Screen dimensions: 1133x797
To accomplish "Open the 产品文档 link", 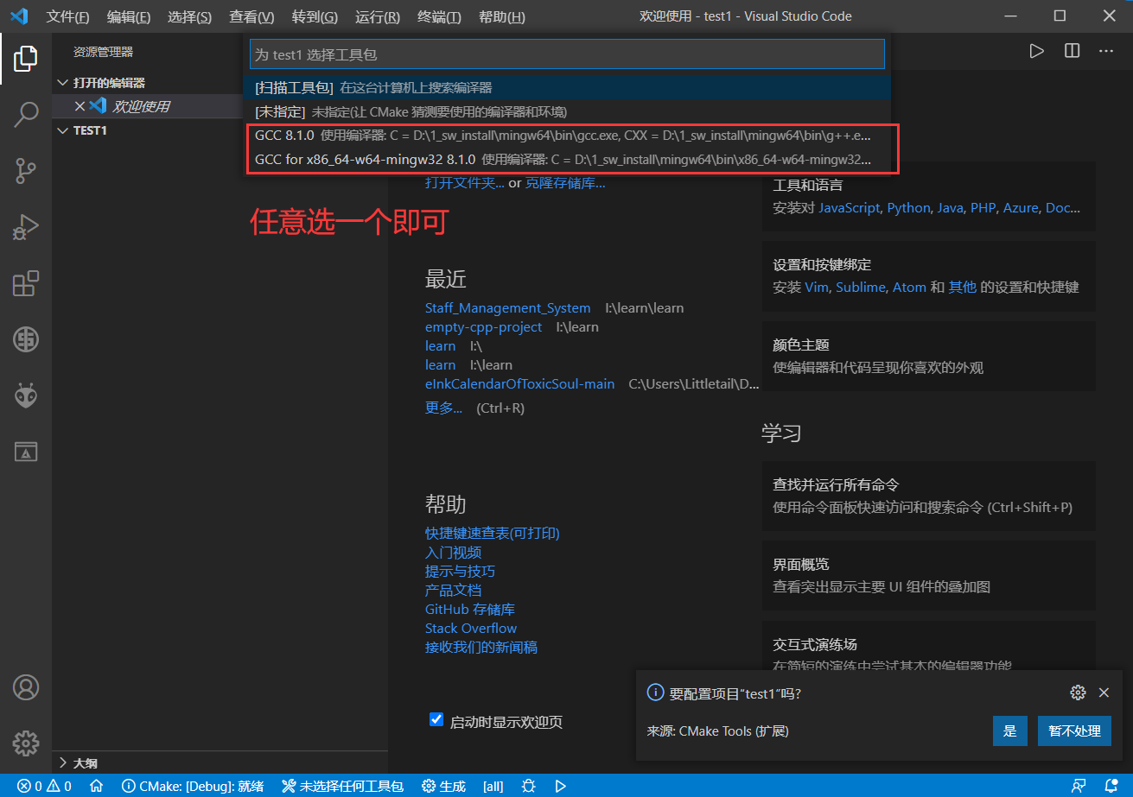I will point(453,590).
